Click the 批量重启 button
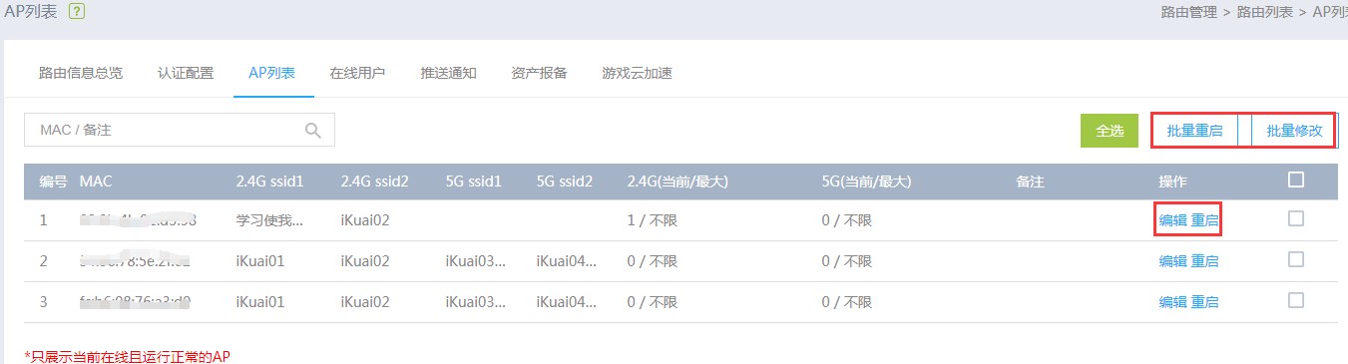 tap(1194, 131)
